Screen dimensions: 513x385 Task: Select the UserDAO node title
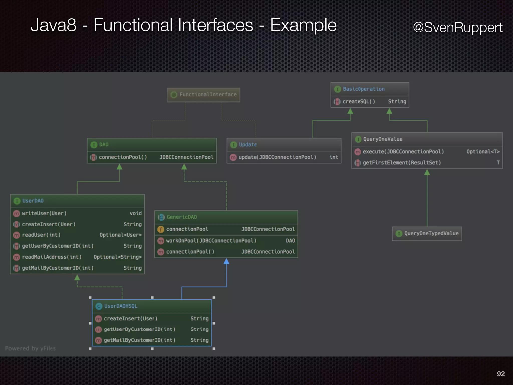pos(33,201)
